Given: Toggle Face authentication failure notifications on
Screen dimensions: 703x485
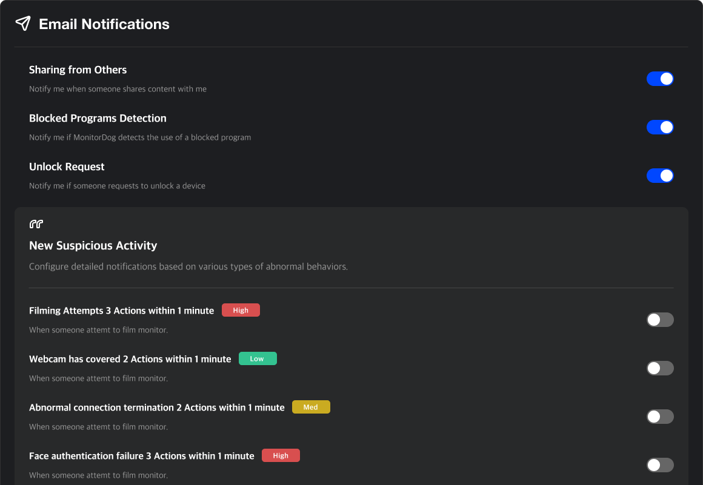Looking at the screenshot, I should pyautogui.click(x=660, y=465).
